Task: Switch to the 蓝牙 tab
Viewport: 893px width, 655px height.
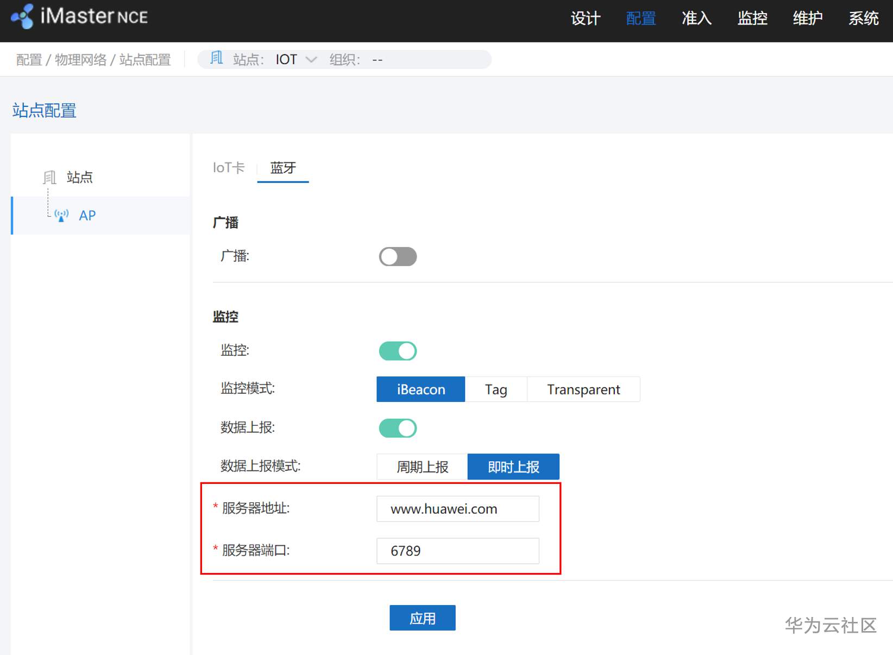Action: tap(283, 168)
